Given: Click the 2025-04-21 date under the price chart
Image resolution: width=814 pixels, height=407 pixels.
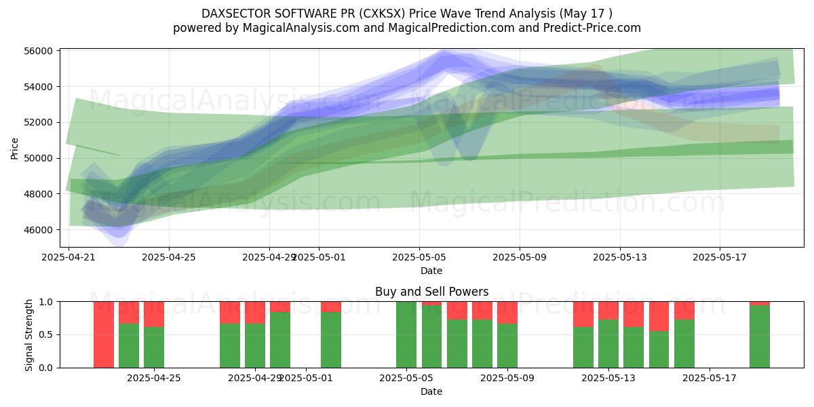Looking at the screenshot, I should coord(69,258).
